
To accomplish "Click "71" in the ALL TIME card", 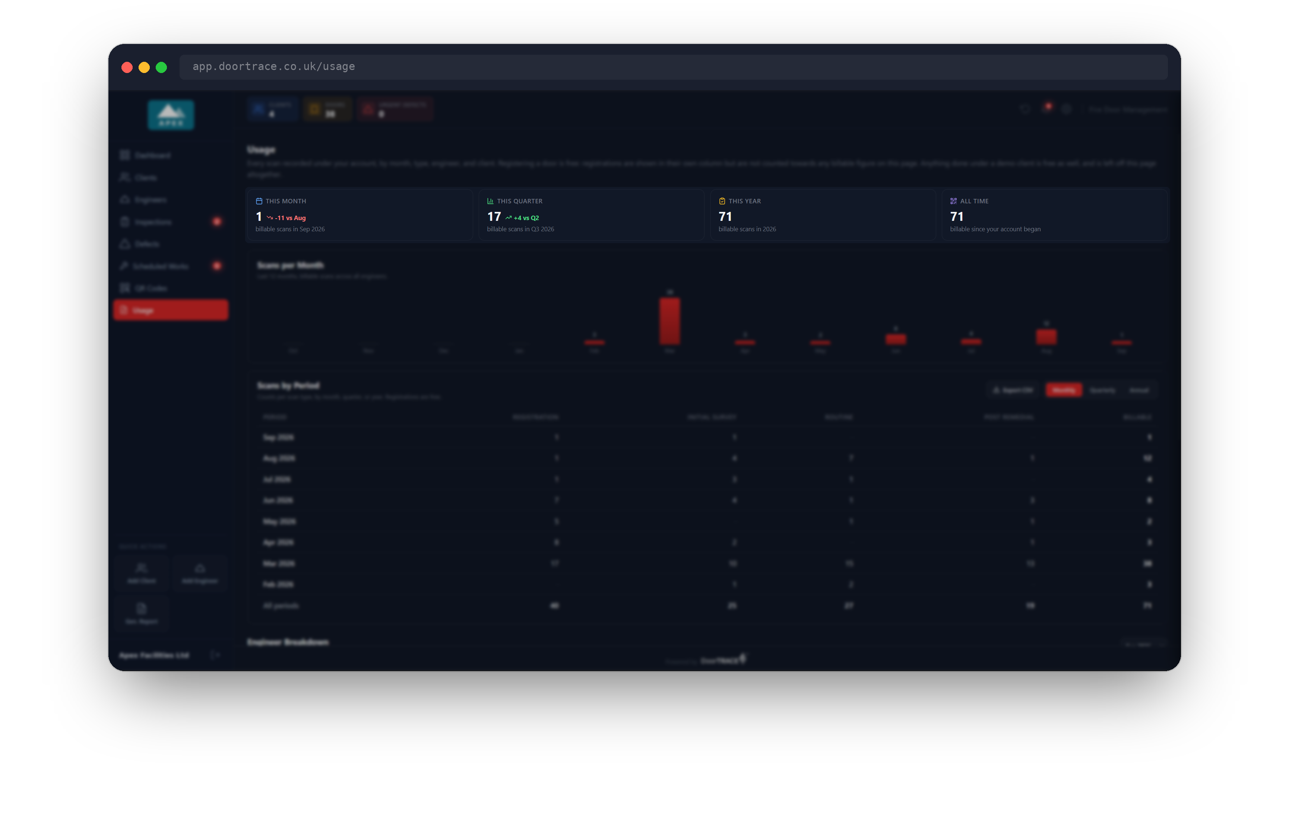I will click(957, 217).
